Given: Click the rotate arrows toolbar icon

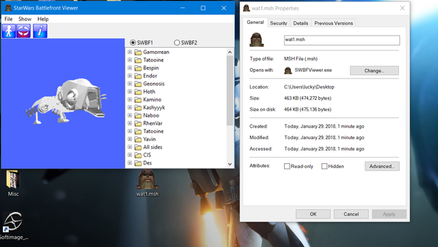Looking at the screenshot, I should pyautogui.click(x=23, y=31).
